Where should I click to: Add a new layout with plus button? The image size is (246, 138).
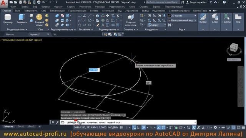(40, 127)
